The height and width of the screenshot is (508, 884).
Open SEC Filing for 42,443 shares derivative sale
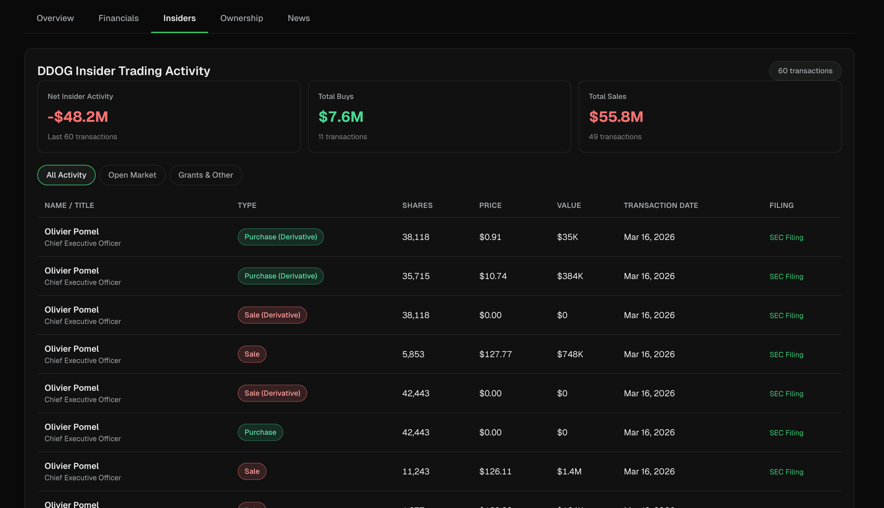tap(786, 394)
